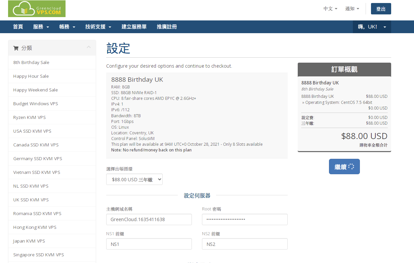The height and width of the screenshot is (263, 414).
Task: Open Ryzen KVM VPS category
Action: 30,117
